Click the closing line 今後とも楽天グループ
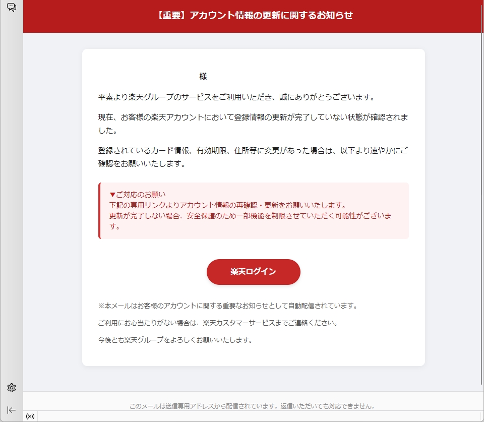The width and height of the screenshot is (484, 422). (175, 340)
